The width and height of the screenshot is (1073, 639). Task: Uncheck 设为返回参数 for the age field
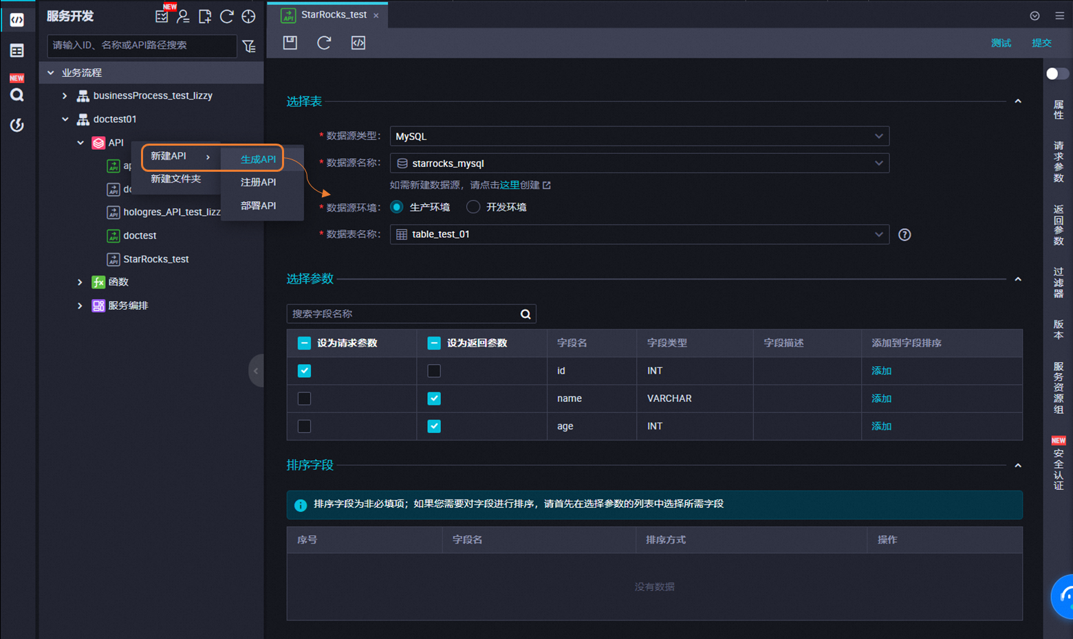click(x=434, y=426)
